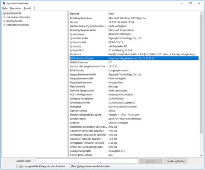The image size is (205, 170).
Task: Select the Betriebsystemhersteller row
Action: click(134, 30)
